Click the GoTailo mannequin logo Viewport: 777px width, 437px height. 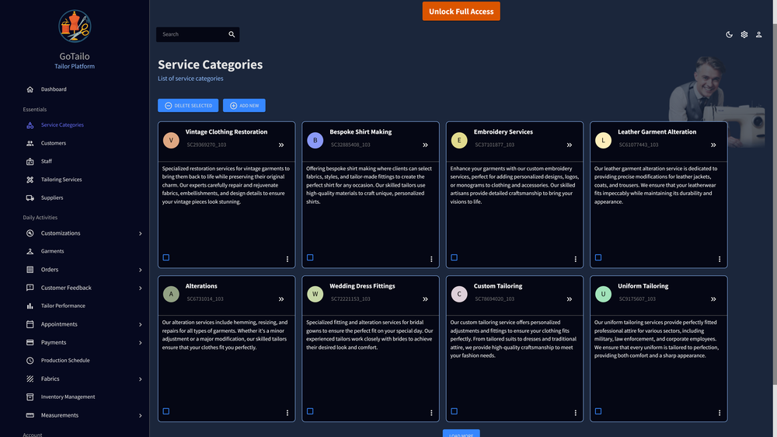(75, 26)
